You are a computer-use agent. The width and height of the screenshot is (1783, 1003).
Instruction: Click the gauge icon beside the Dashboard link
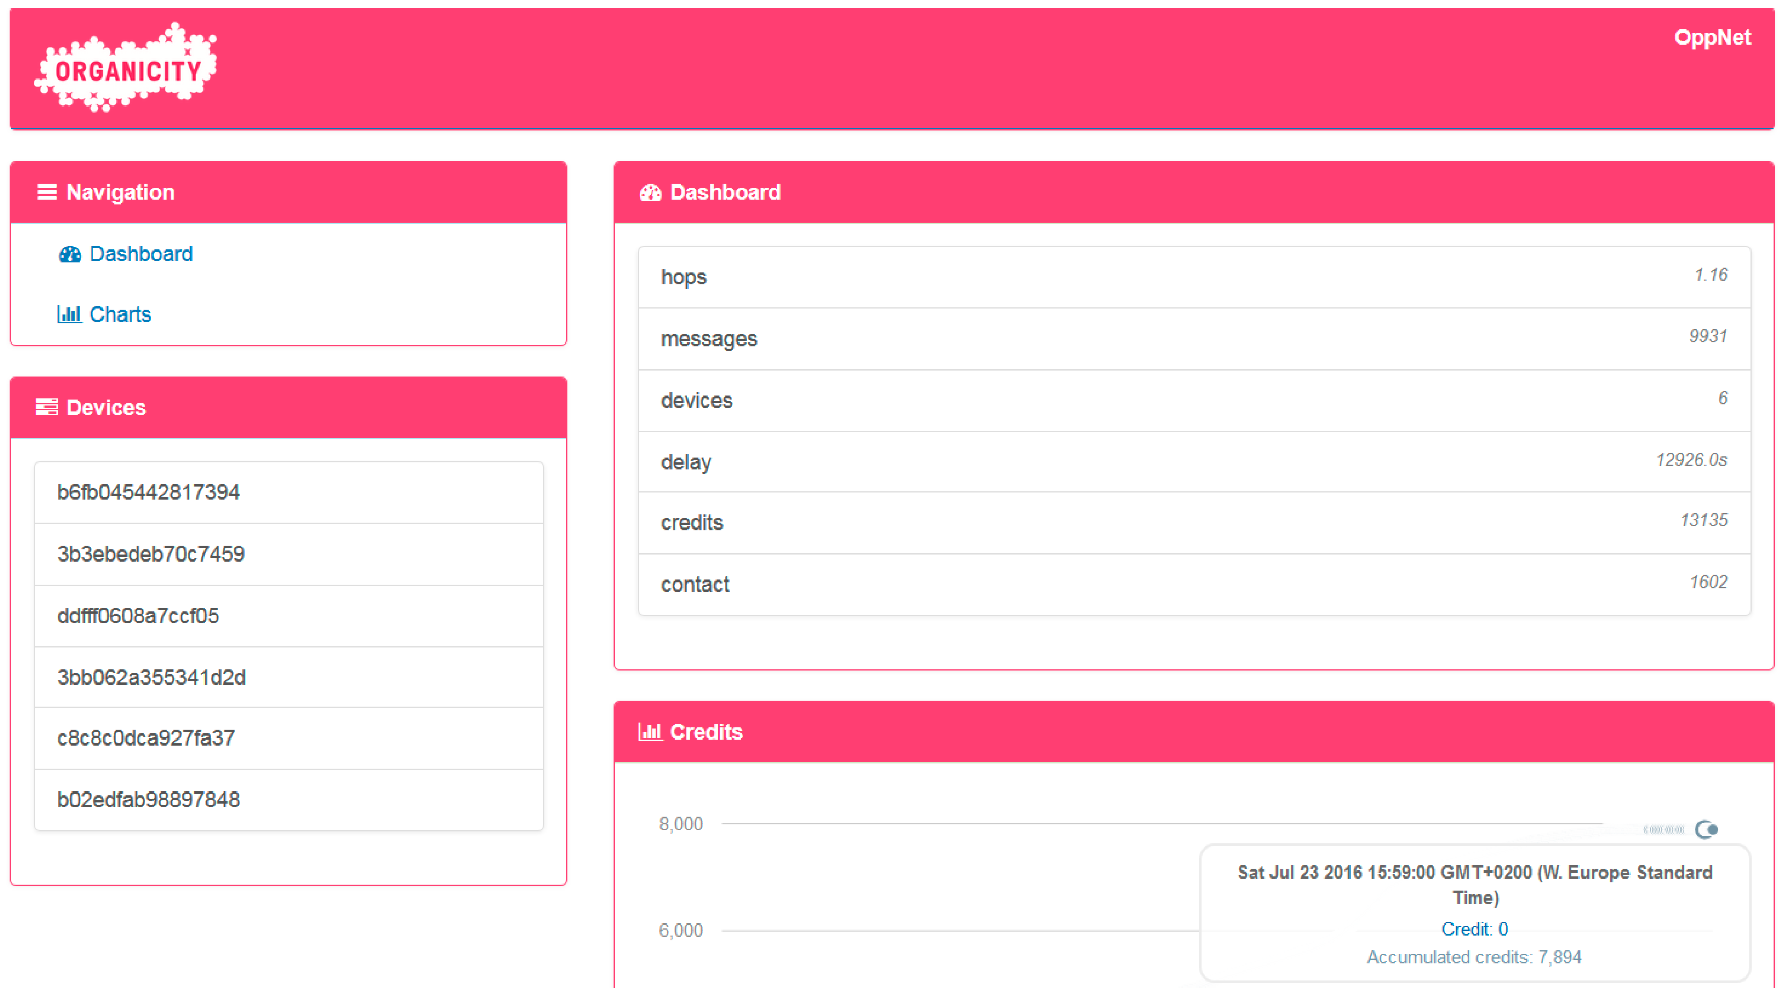pos(69,254)
